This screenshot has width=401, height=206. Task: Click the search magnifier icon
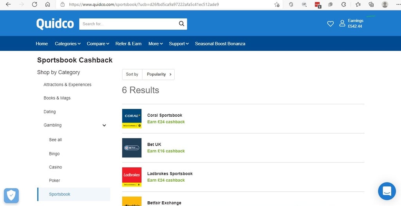(181, 24)
